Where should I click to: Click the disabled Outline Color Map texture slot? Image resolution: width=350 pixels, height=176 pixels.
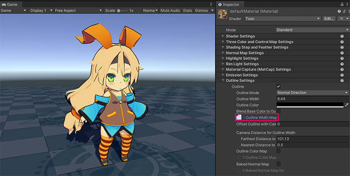(x=239, y=158)
